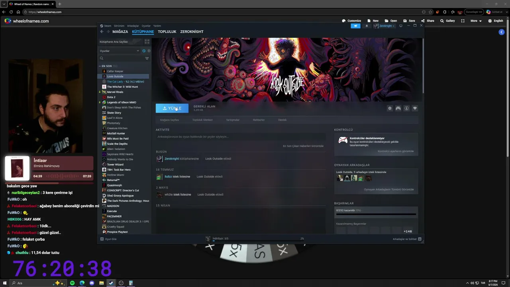The image size is (510, 287).
Task: Go forward in Steam navigation
Action: click(108, 31)
